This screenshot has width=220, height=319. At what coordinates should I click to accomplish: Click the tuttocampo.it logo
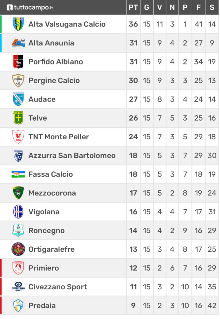(30, 7)
